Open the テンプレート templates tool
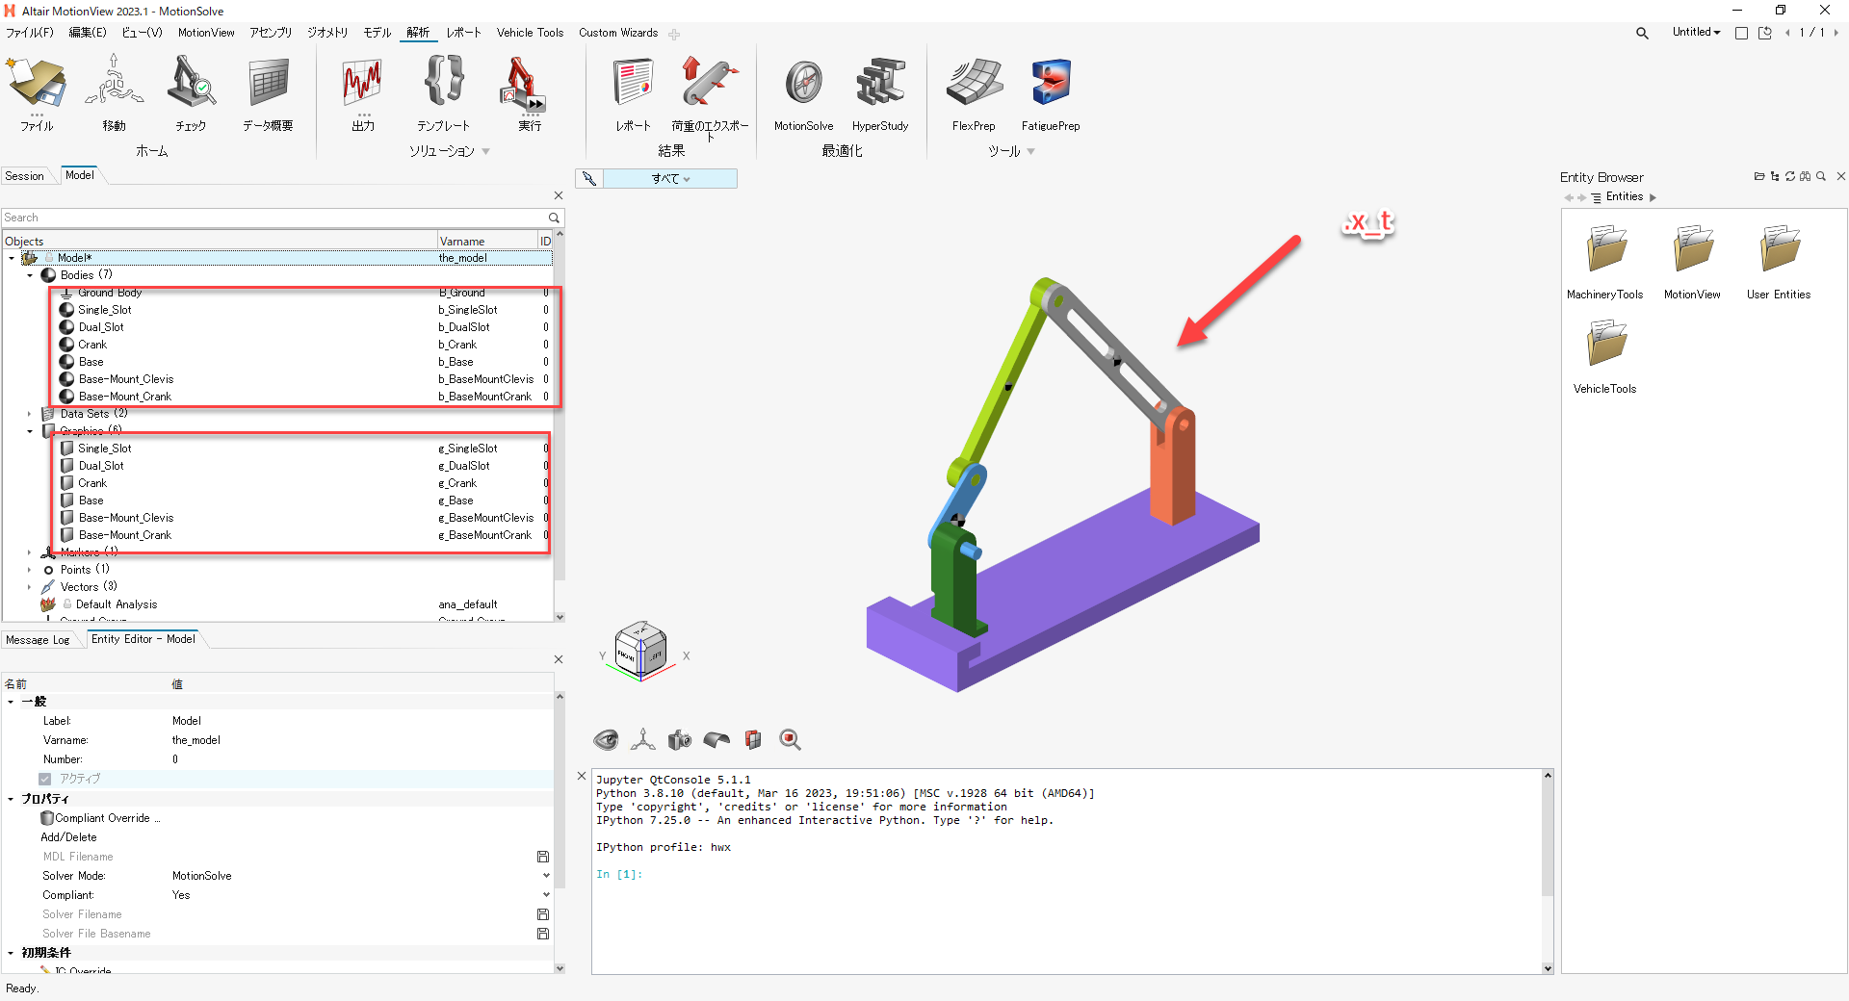The height and width of the screenshot is (1001, 1849). click(x=443, y=92)
